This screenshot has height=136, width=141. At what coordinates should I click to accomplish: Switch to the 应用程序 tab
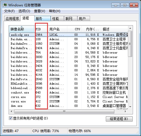click(x=12, y=19)
